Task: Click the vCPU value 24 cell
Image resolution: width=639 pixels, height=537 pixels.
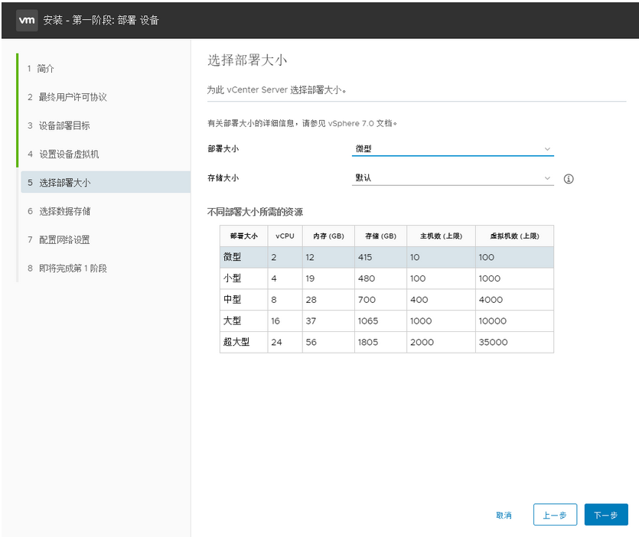Action: pyautogui.click(x=285, y=342)
